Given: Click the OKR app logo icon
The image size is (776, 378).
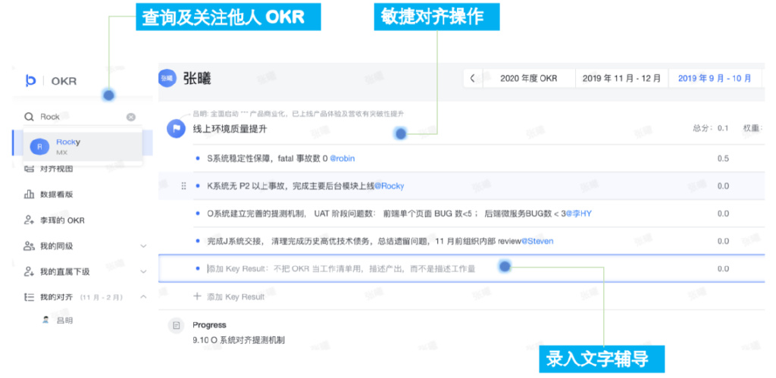Looking at the screenshot, I should click(x=30, y=80).
